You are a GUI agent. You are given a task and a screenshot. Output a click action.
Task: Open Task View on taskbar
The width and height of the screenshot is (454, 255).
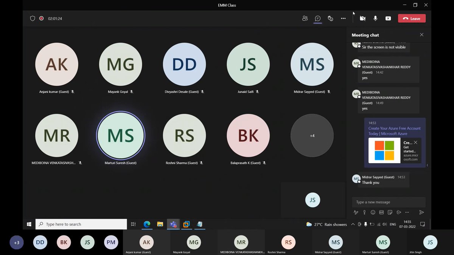coord(133,224)
